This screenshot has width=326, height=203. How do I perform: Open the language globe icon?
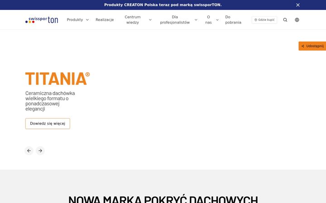point(297,20)
